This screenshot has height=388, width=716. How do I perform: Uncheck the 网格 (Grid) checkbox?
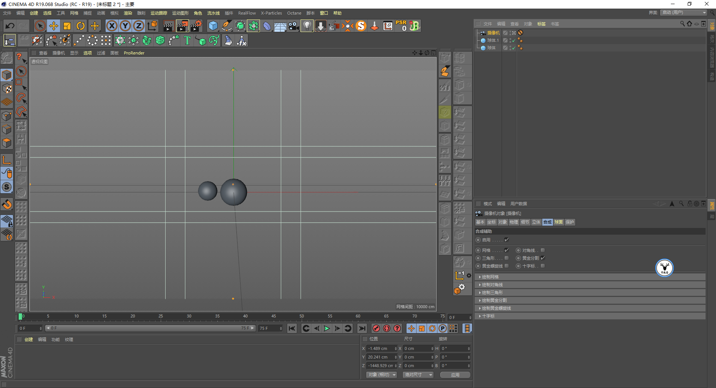[506, 250]
